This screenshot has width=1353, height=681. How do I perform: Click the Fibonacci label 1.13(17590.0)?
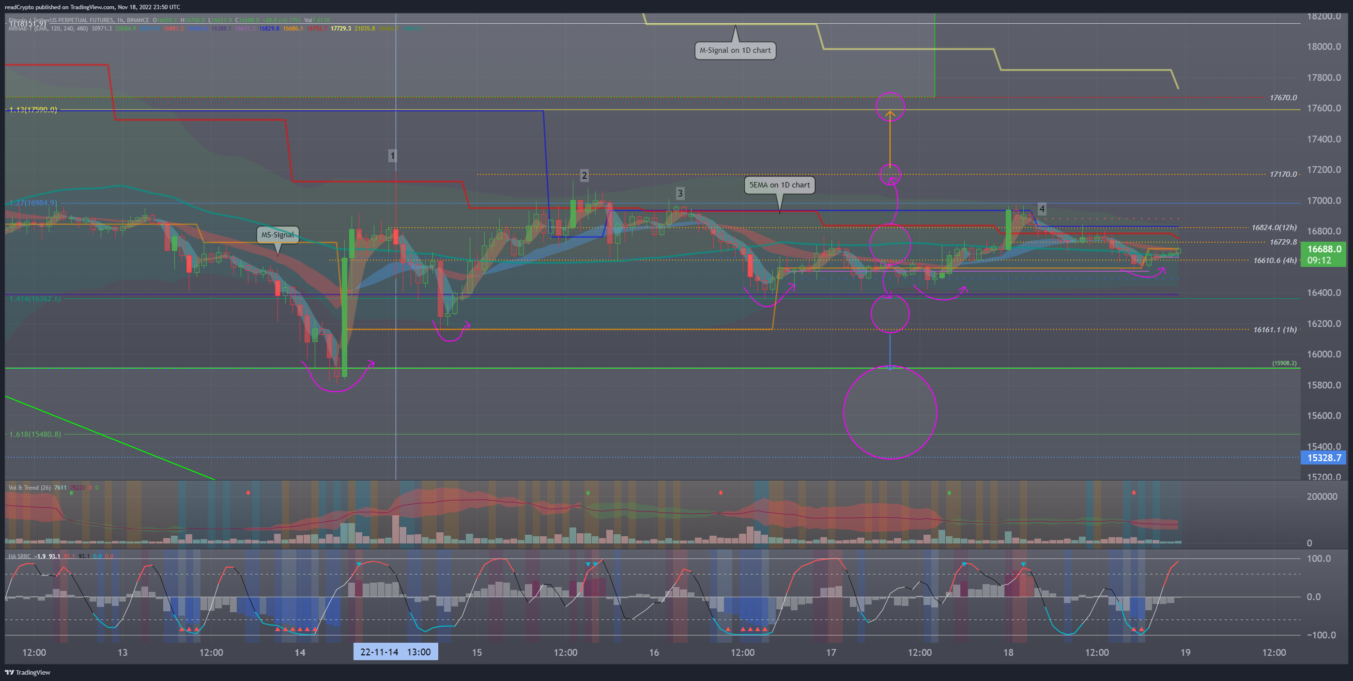pyautogui.click(x=32, y=110)
